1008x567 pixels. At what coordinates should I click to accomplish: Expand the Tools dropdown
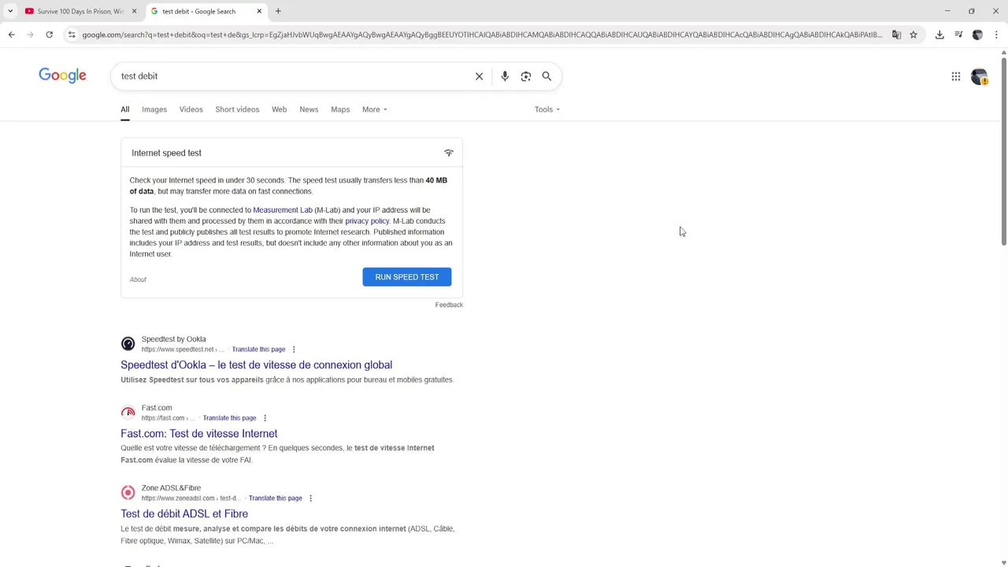(x=547, y=109)
